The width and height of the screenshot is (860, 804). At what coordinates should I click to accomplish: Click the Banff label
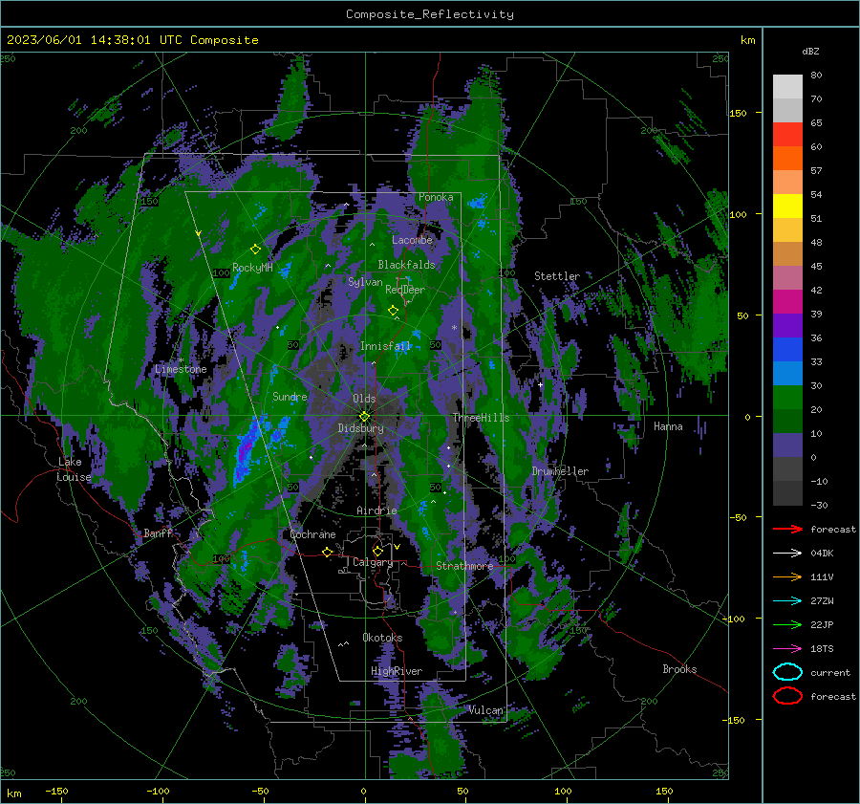(x=158, y=532)
